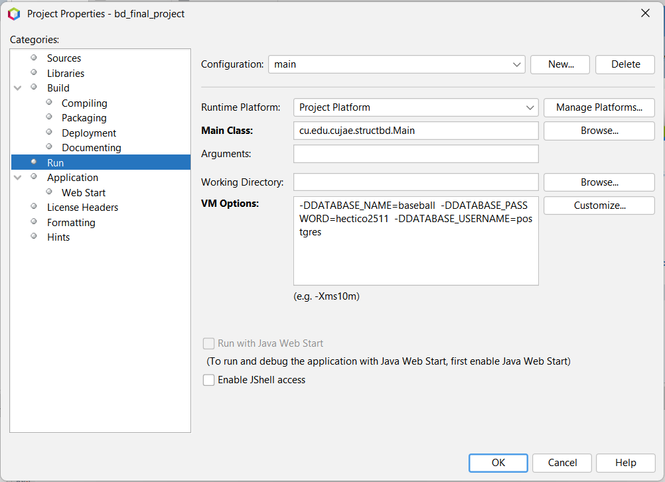
Task: Click the Sources category node icon
Action: (x=33, y=58)
